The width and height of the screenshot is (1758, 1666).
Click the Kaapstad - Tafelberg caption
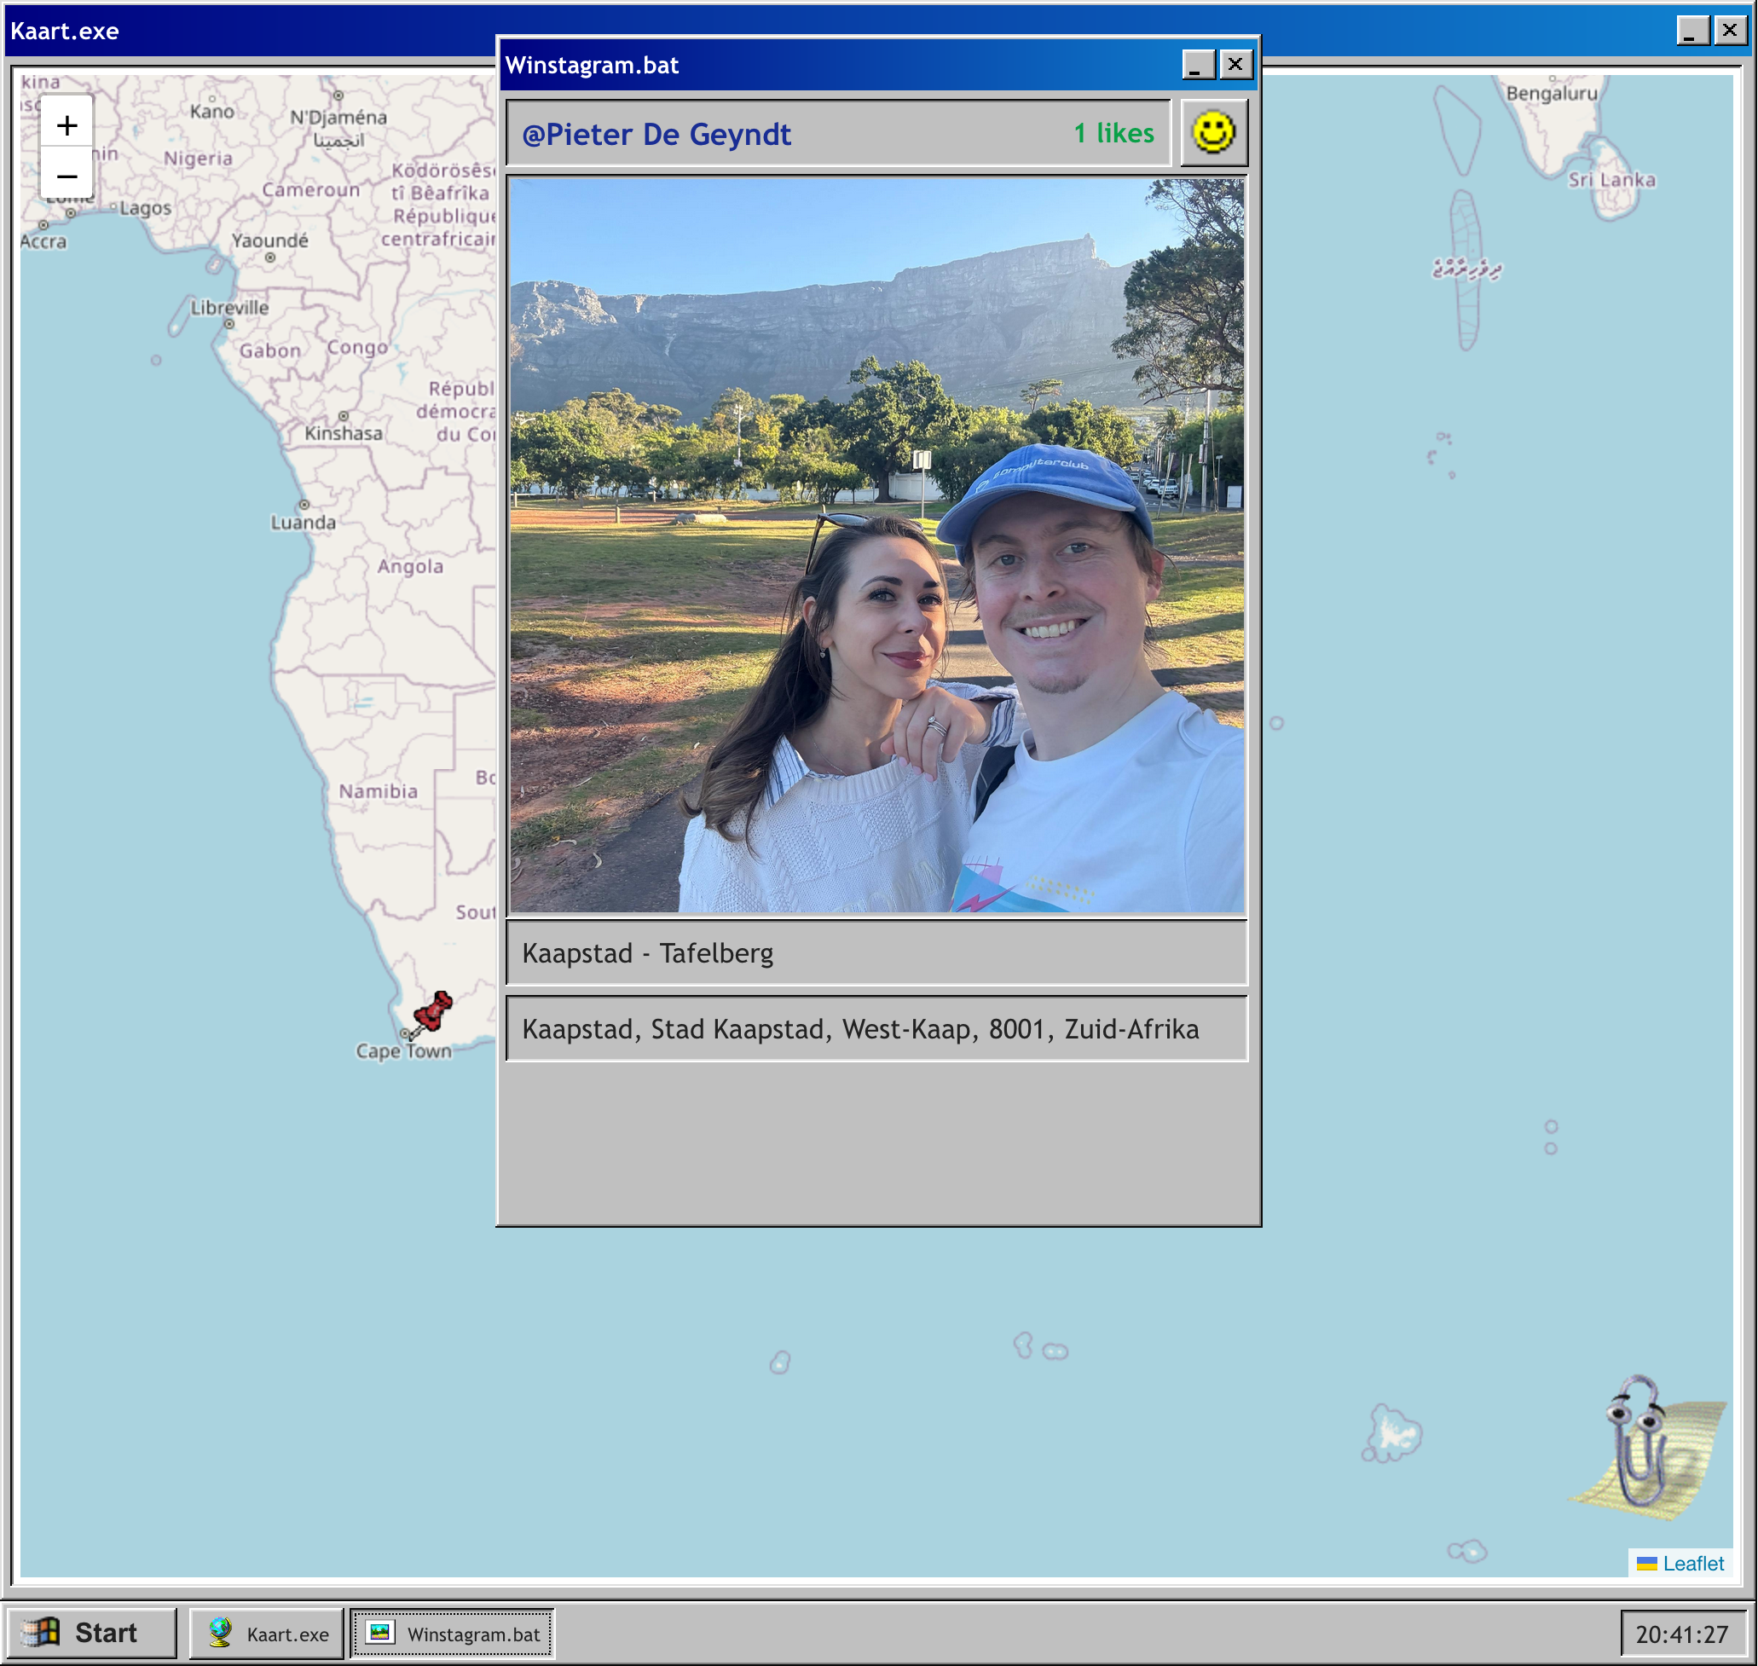pos(647,953)
